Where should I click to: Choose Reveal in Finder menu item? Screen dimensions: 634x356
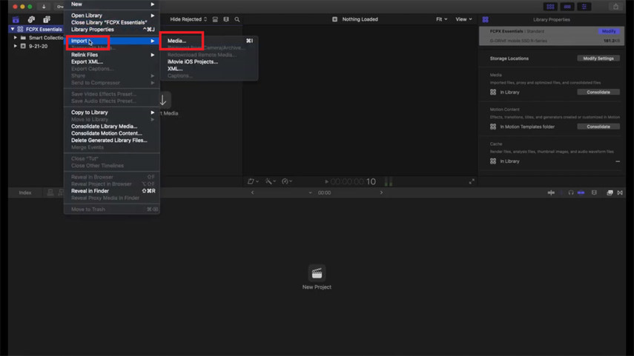tap(112, 191)
